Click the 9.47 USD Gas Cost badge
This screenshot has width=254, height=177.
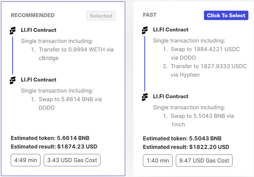[204, 160]
